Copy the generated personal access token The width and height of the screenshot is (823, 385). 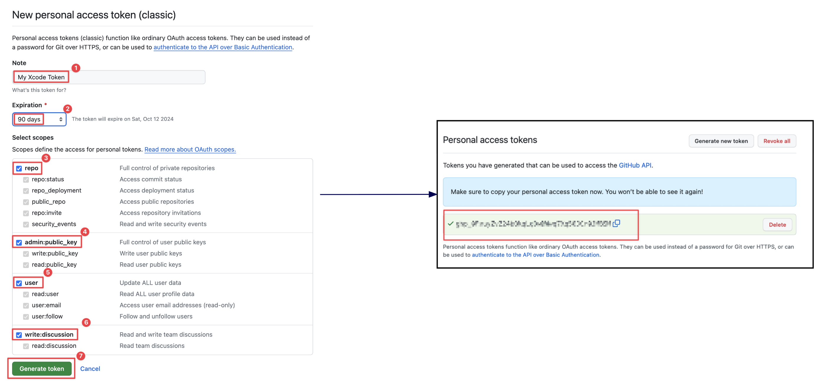tap(617, 223)
